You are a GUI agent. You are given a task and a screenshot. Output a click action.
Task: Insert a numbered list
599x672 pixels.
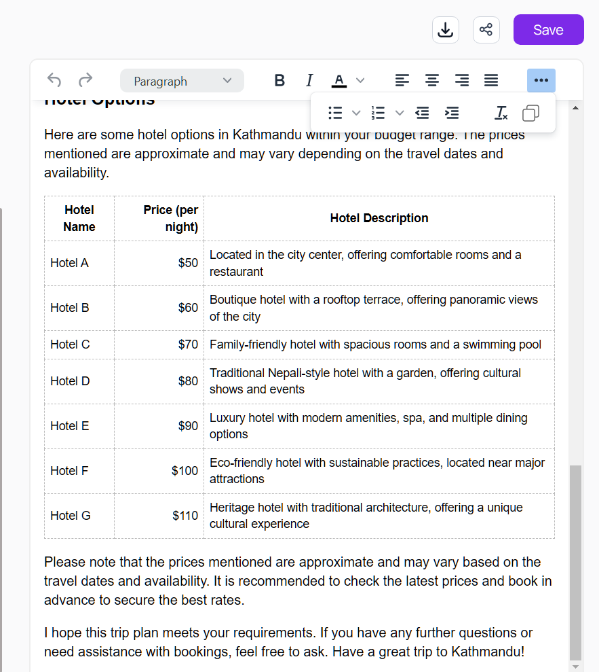click(379, 113)
